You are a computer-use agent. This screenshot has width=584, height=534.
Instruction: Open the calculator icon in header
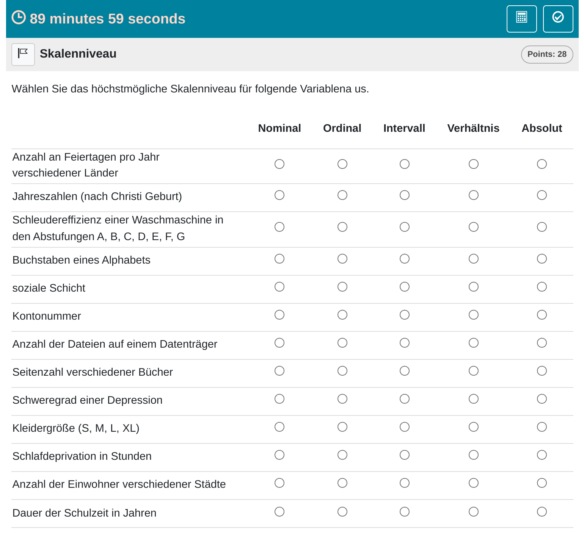[521, 19]
